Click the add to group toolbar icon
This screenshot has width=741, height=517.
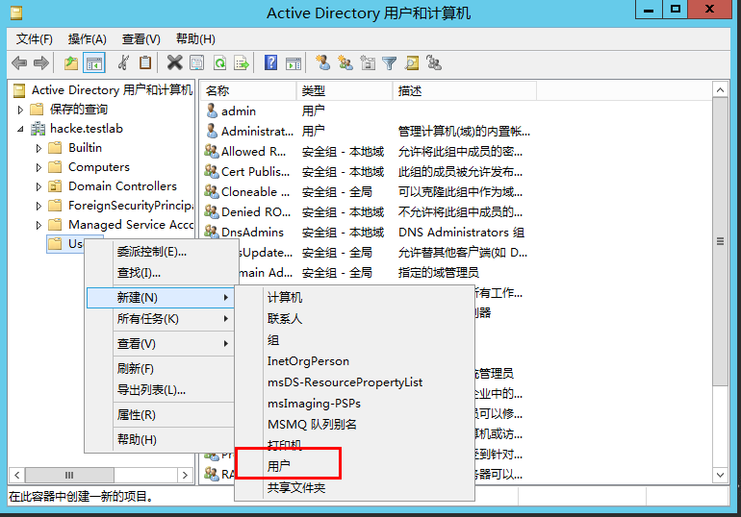coord(433,62)
